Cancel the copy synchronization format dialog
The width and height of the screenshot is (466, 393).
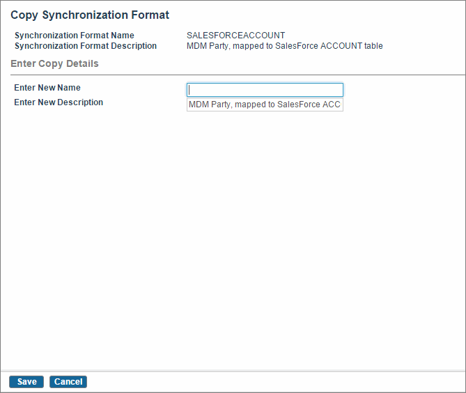(68, 382)
